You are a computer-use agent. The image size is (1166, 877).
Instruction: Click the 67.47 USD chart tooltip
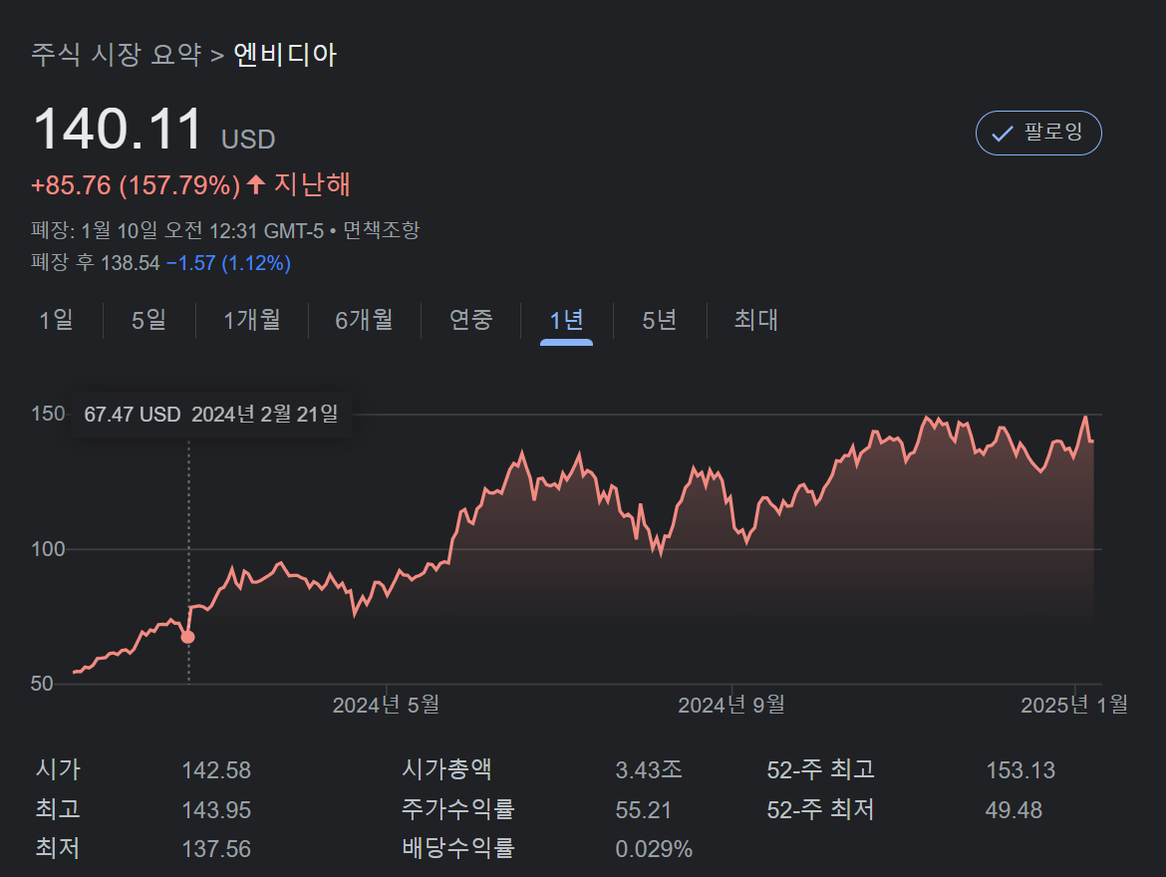[x=211, y=415]
